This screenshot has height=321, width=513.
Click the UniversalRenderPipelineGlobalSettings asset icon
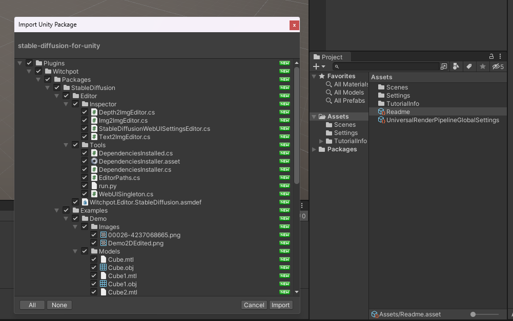click(x=381, y=120)
